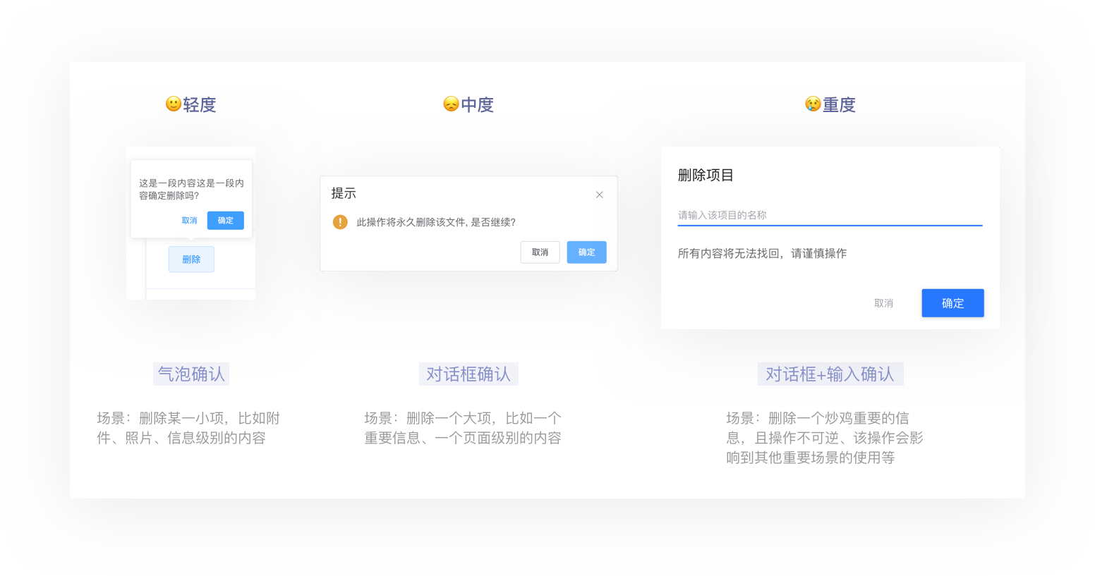The width and height of the screenshot is (1095, 576).
Task: Click 确定 in the 提示 dialog
Action: point(586,252)
